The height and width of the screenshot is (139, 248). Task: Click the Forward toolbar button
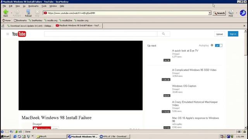coord(17,13)
